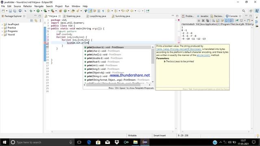Viewport: 260px width, 146px height.
Task: Toggle Show Console on standard error change
Action: pos(231,21)
